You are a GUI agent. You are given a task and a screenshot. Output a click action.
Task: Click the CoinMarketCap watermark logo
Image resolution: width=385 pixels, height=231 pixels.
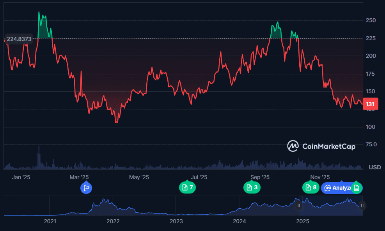(x=321, y=146)
